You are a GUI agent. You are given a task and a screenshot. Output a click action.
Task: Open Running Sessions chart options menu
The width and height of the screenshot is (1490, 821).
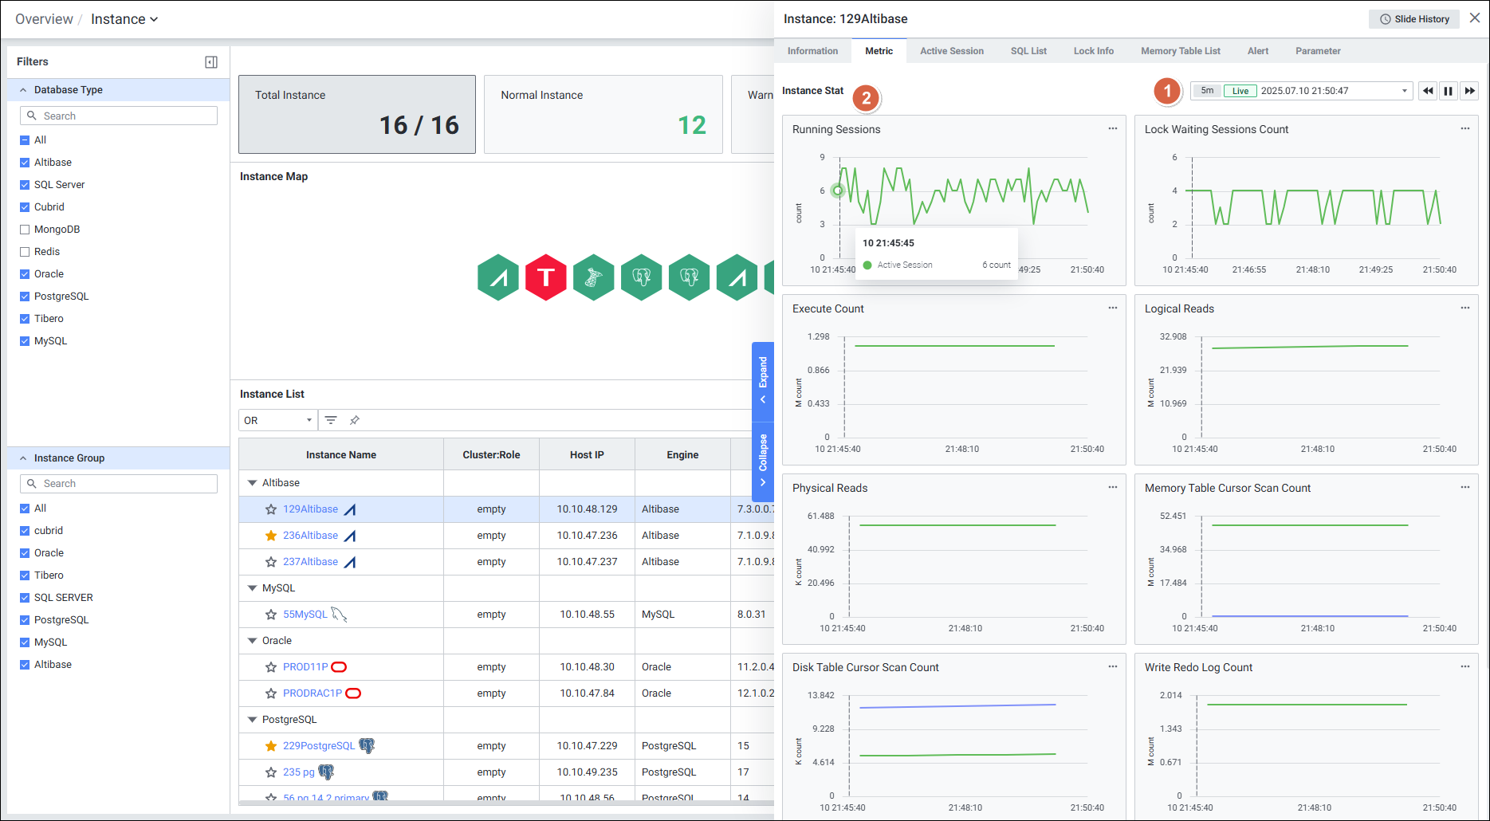pyautogui.click(x=1112, y=129)
